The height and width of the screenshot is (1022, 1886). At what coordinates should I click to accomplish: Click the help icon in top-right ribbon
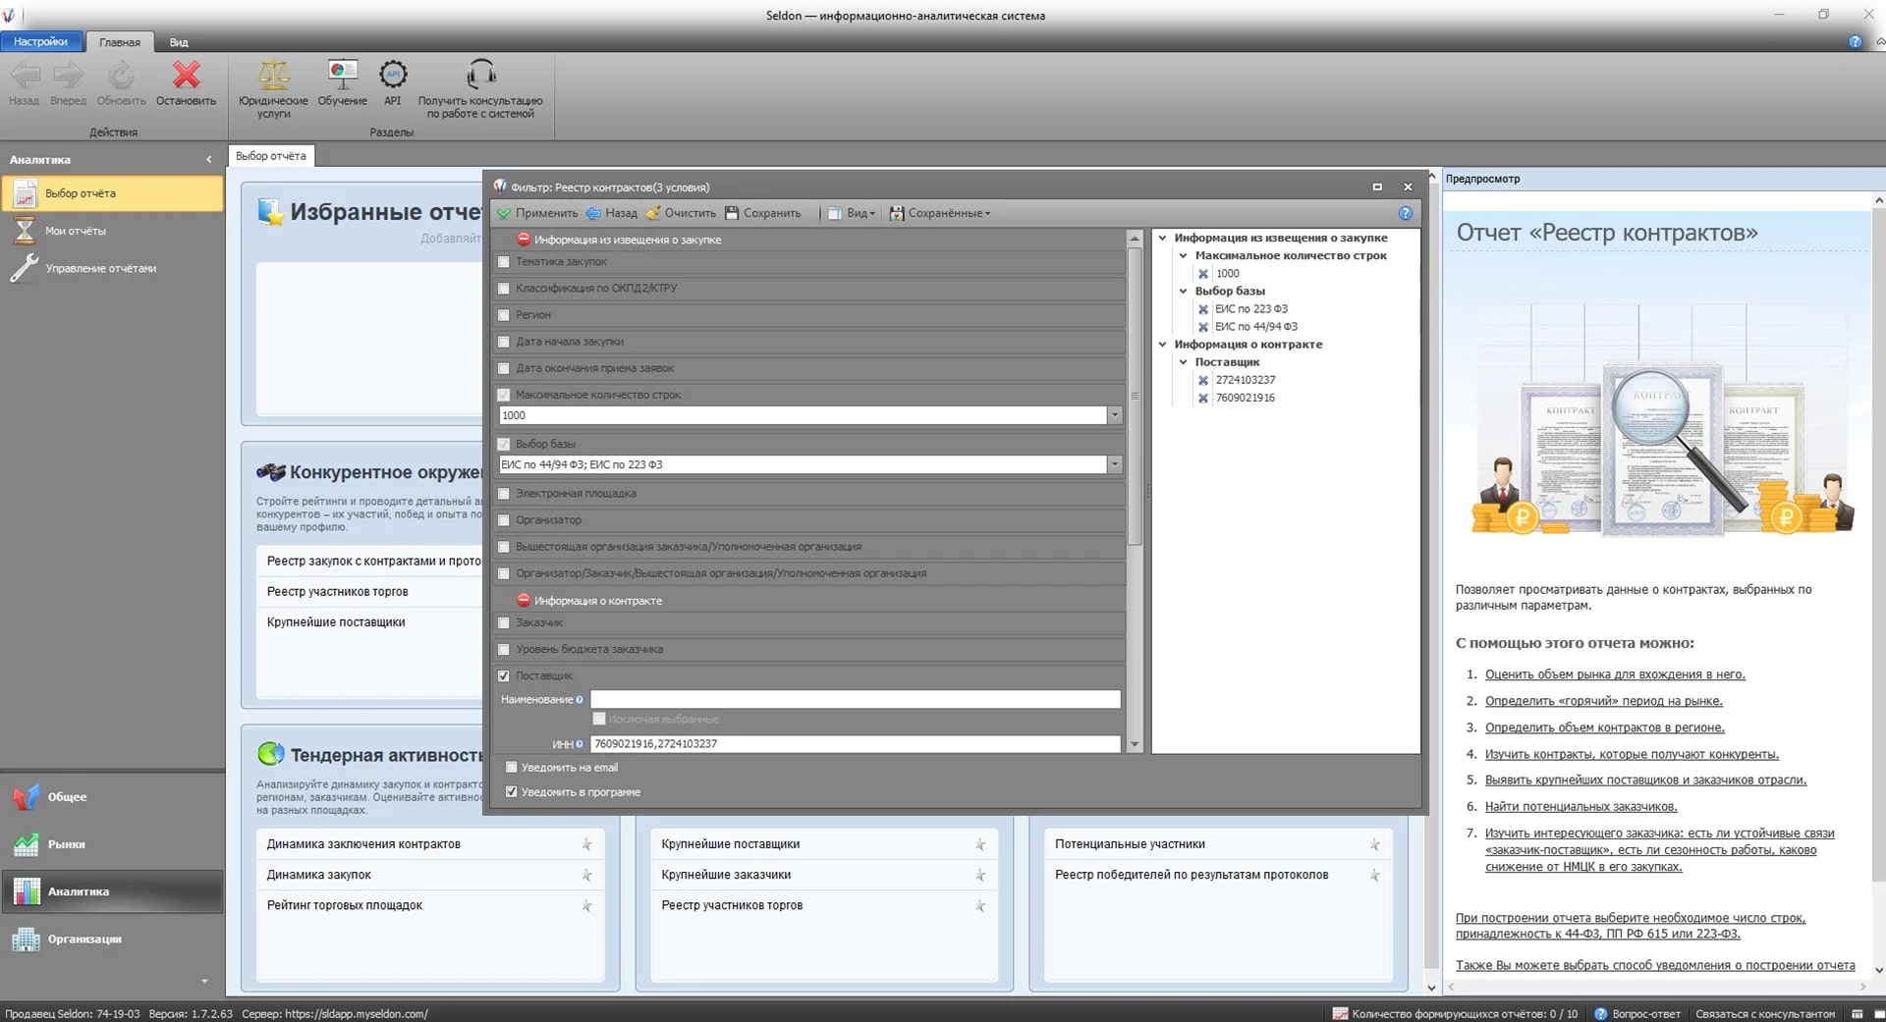[1855, 41]
